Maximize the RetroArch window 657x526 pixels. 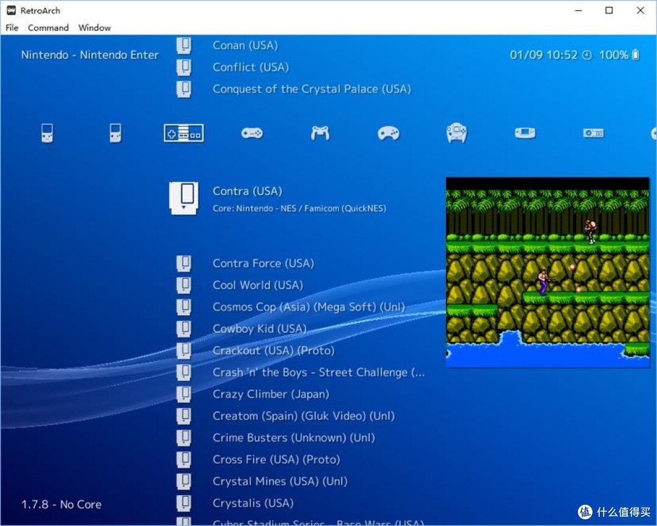point(609,10)
